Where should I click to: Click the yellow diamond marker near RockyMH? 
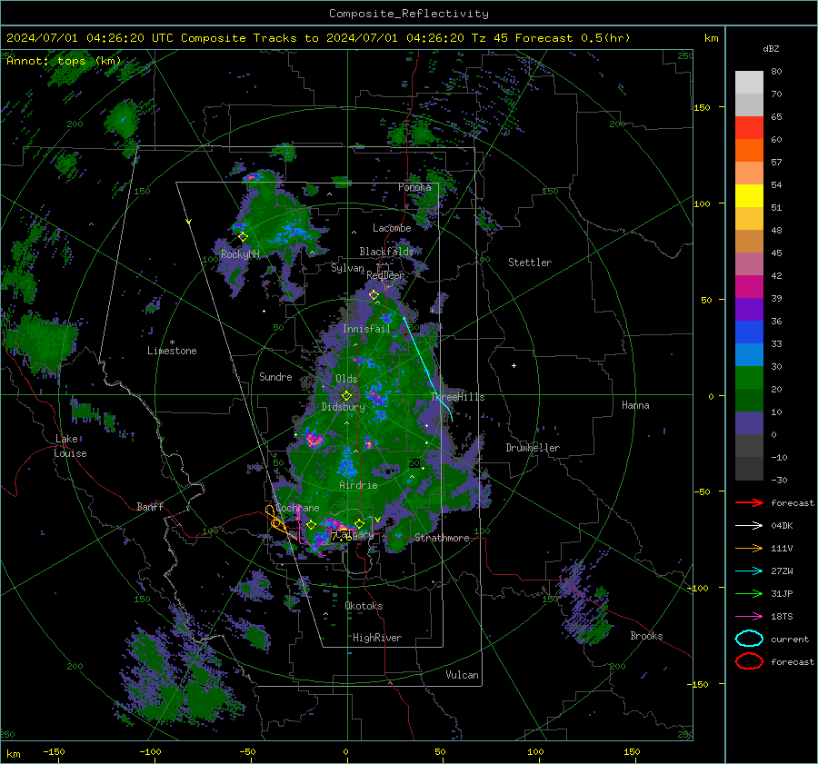click(x=243, y=237)
